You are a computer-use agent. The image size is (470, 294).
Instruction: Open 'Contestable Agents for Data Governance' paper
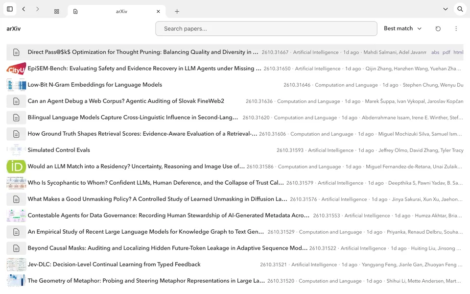tap(168, 216)
